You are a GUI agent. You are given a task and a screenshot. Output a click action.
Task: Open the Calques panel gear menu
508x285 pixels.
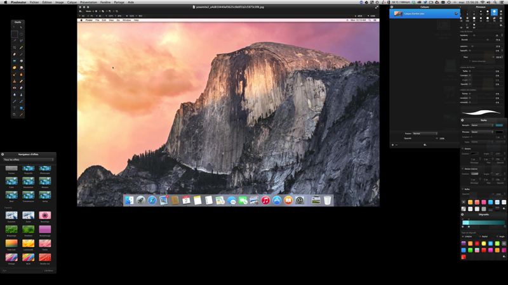[392, 7]
